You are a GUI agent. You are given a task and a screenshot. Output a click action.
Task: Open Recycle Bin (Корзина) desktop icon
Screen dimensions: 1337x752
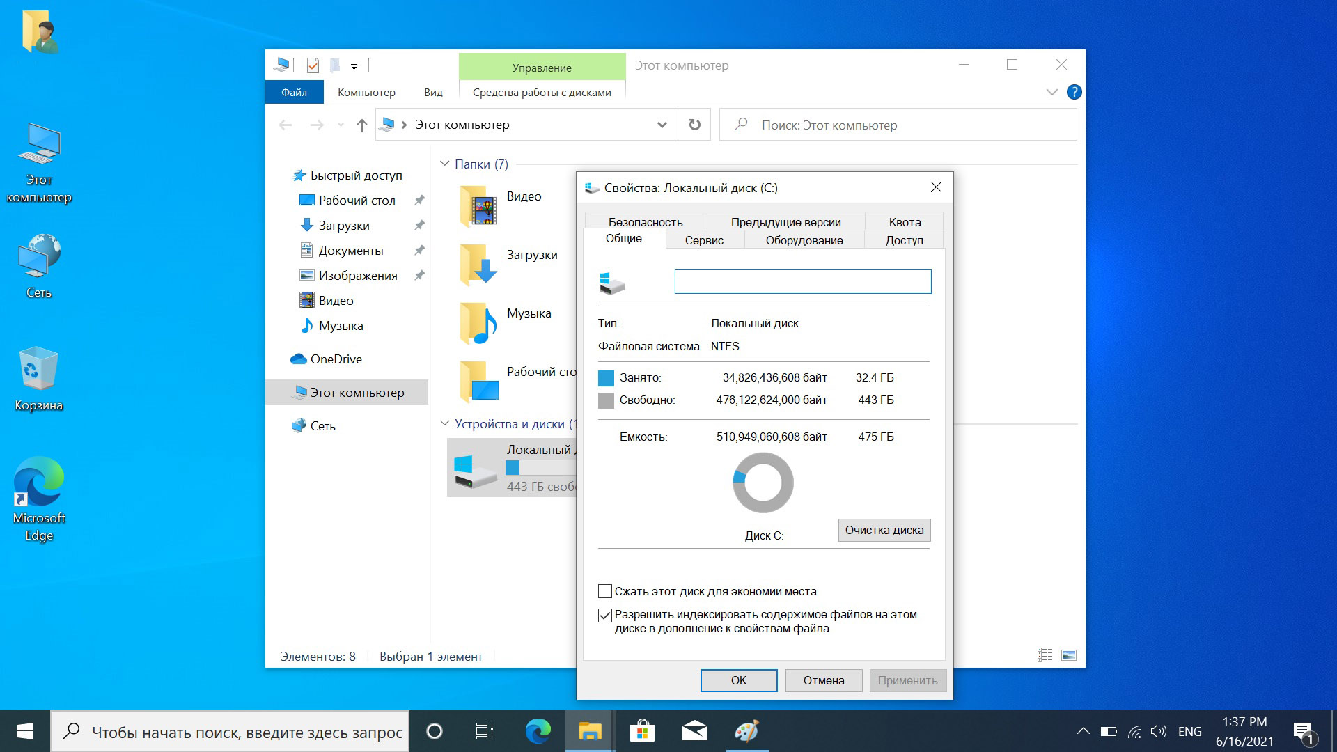pyautogui.click(x=38, y=379)
